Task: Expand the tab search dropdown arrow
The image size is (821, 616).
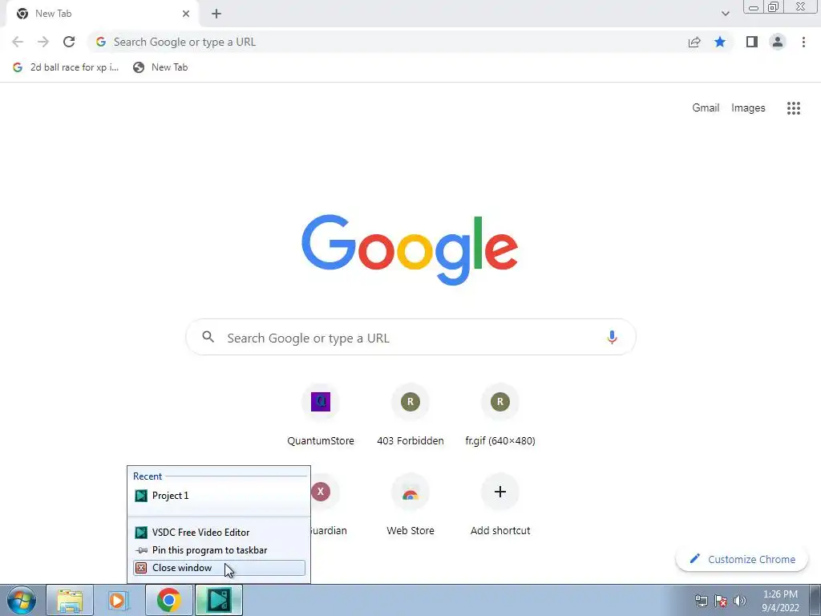Action: (x=725, y=14)
